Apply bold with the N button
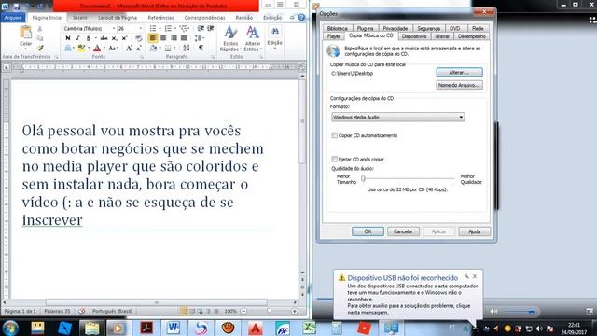The width and height of the screenshot is (597, 336). (x=68, y=38)
